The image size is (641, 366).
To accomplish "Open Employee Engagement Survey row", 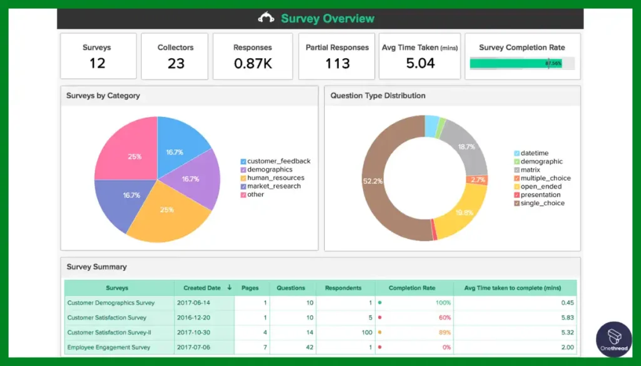I will 320,347.
